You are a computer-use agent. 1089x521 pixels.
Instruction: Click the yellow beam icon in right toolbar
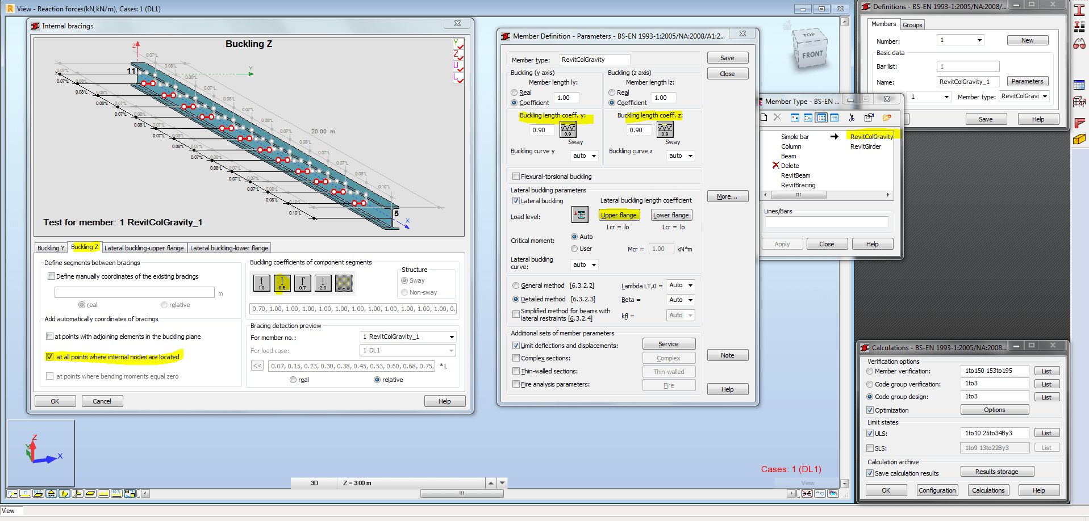(1079, 140)
